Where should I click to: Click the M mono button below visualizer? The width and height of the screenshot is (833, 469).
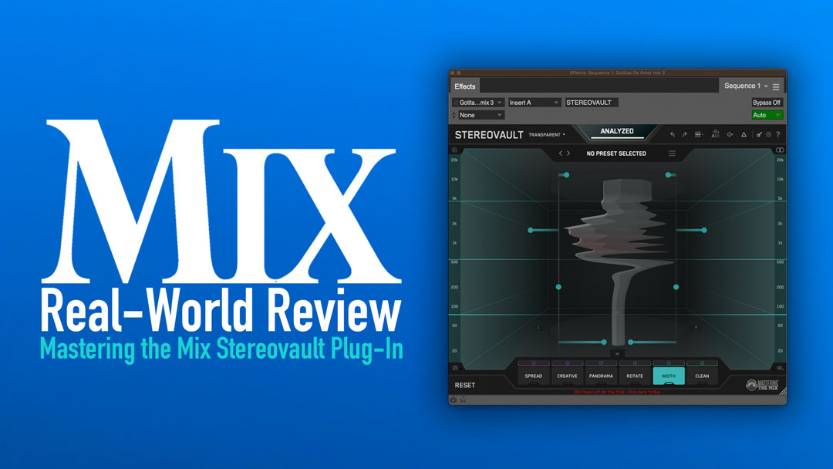click(617, 354)
